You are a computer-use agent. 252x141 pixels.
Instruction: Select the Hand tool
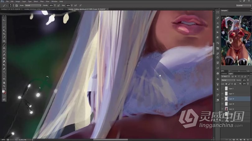4,82
